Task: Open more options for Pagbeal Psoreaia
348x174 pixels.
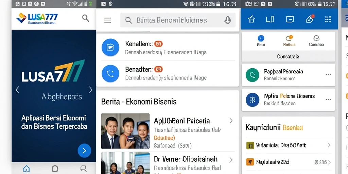Action: click(328, 75)
